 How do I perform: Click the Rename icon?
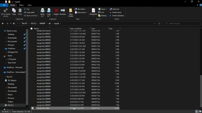pos(63,10)
